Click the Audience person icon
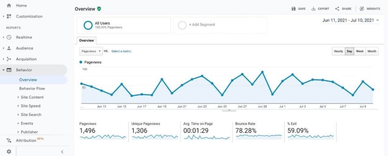The image size is (388, 156). point(9,48)
